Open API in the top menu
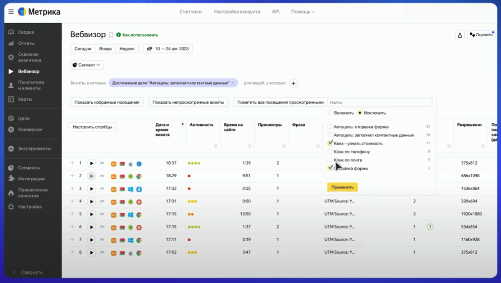 275,12
